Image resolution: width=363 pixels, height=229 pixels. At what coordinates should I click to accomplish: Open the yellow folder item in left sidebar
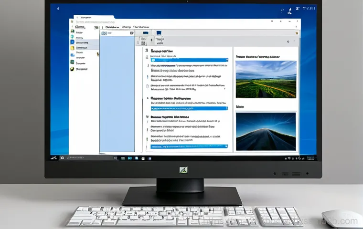[73, 48]
